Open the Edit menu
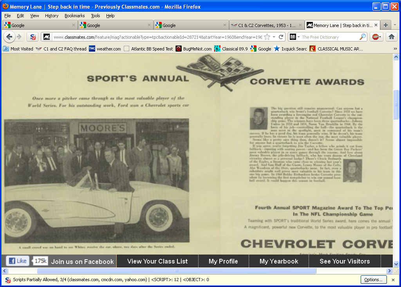This screenshot has height=287, width=401. [x=20, y=16]
